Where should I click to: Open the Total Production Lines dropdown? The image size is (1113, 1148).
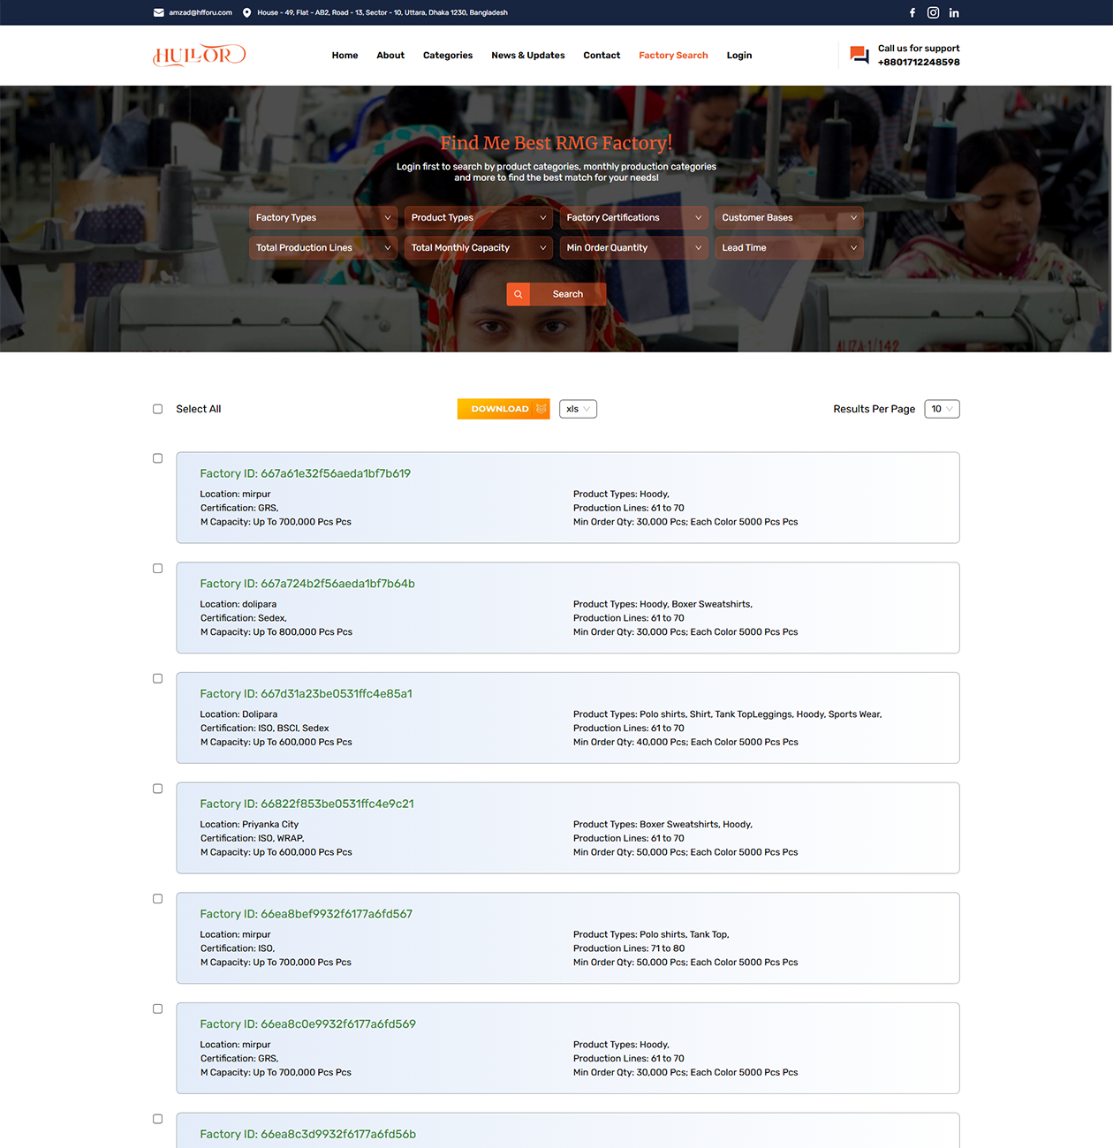click(x=323, y=248)
